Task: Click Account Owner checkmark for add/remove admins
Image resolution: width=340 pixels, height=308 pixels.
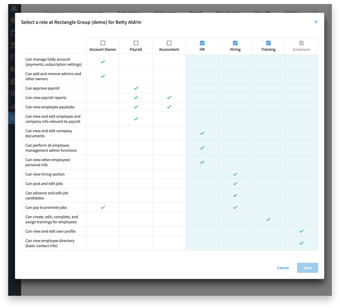Action: [x=103, y=76]
